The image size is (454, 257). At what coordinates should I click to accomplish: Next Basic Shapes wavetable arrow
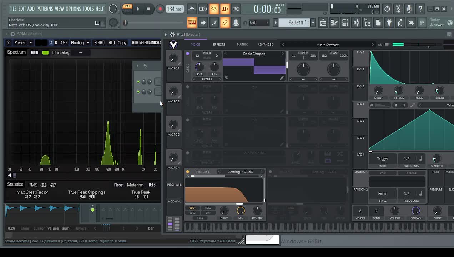point(282,54)
